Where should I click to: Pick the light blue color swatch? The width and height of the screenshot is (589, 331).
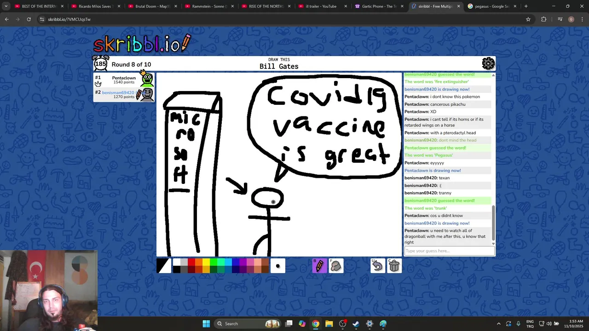point(228,262)
